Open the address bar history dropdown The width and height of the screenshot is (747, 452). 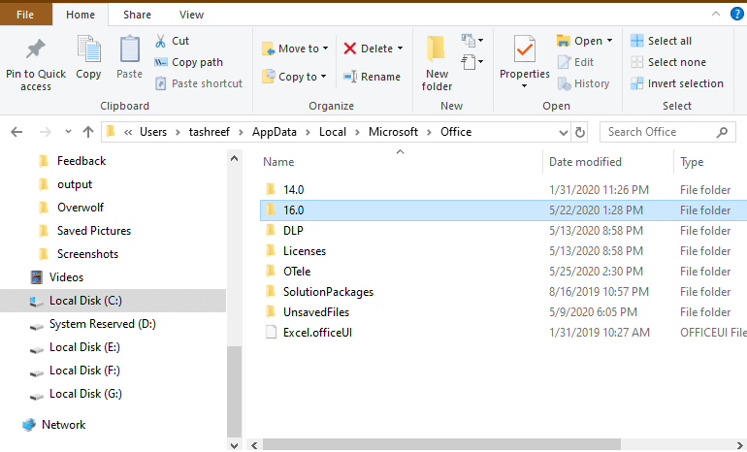pos(563,133)
